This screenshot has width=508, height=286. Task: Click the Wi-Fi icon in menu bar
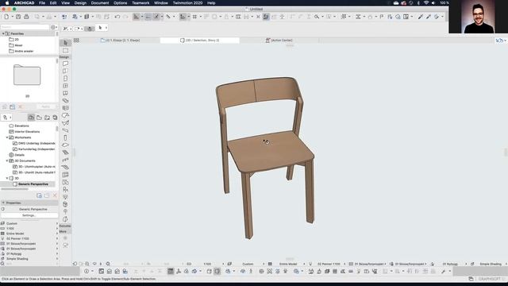click(x=426, y=3)
